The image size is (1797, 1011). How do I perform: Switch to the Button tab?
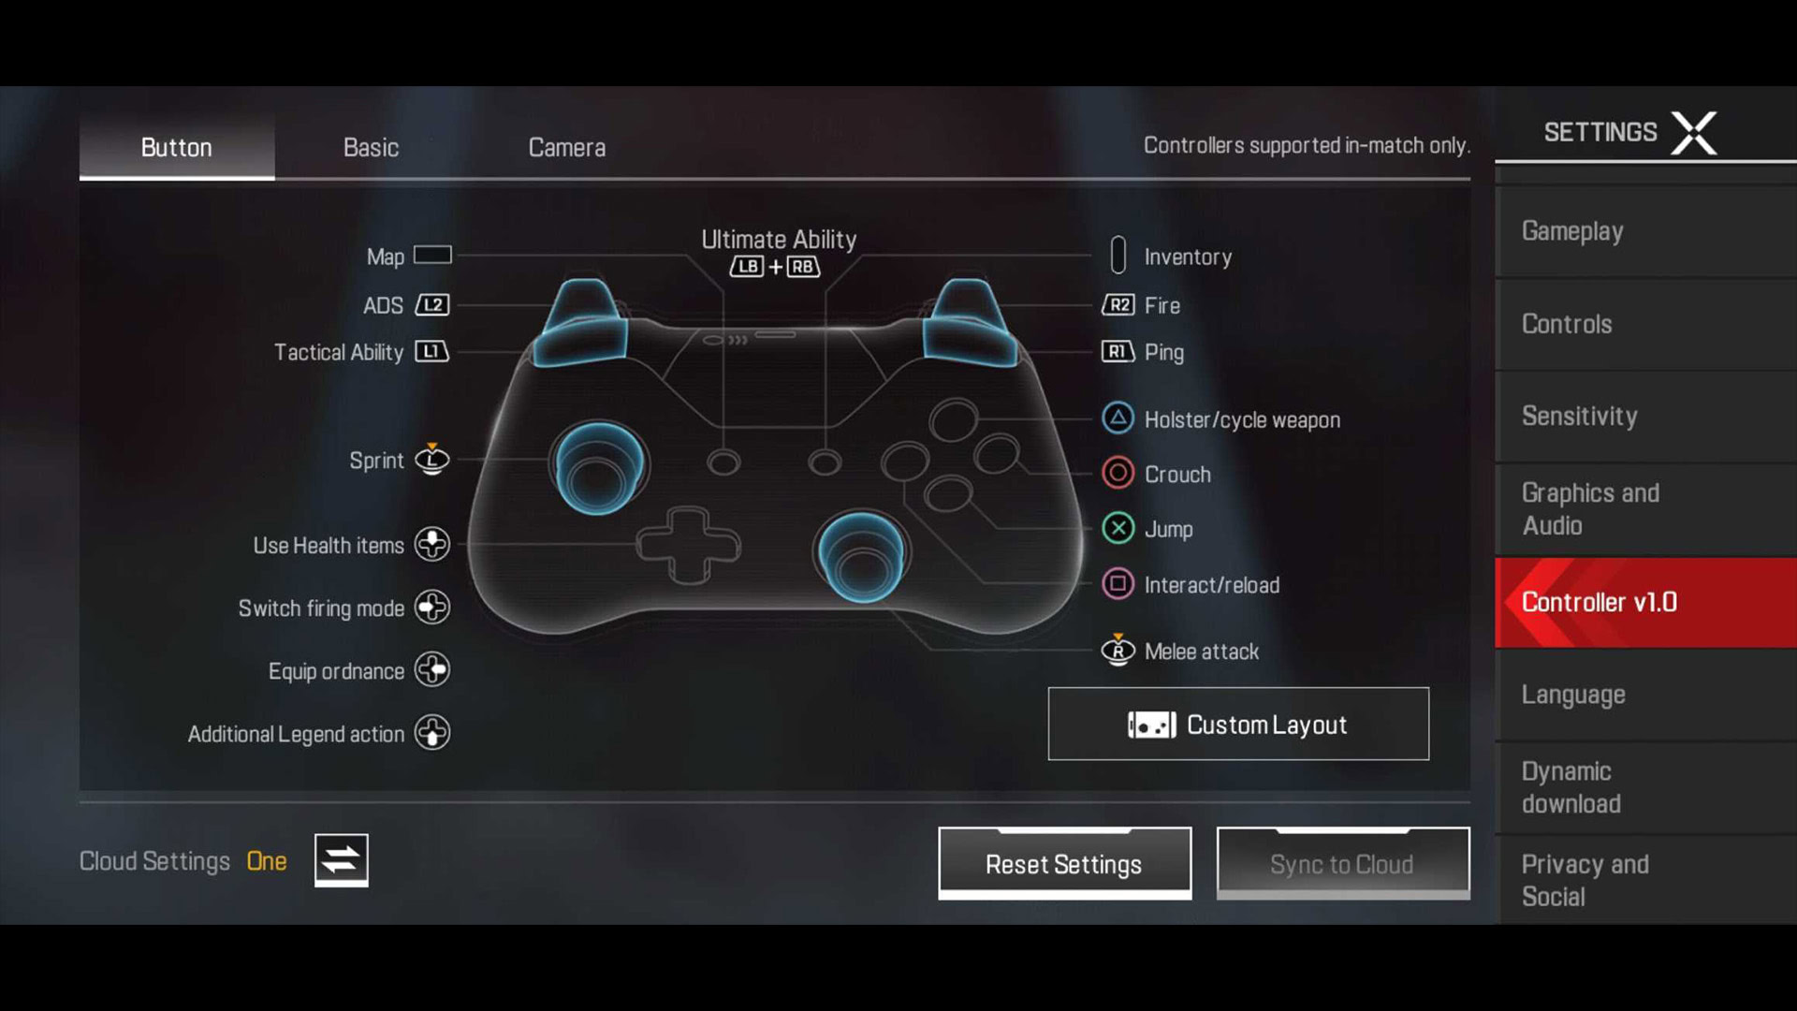(177, 147)
